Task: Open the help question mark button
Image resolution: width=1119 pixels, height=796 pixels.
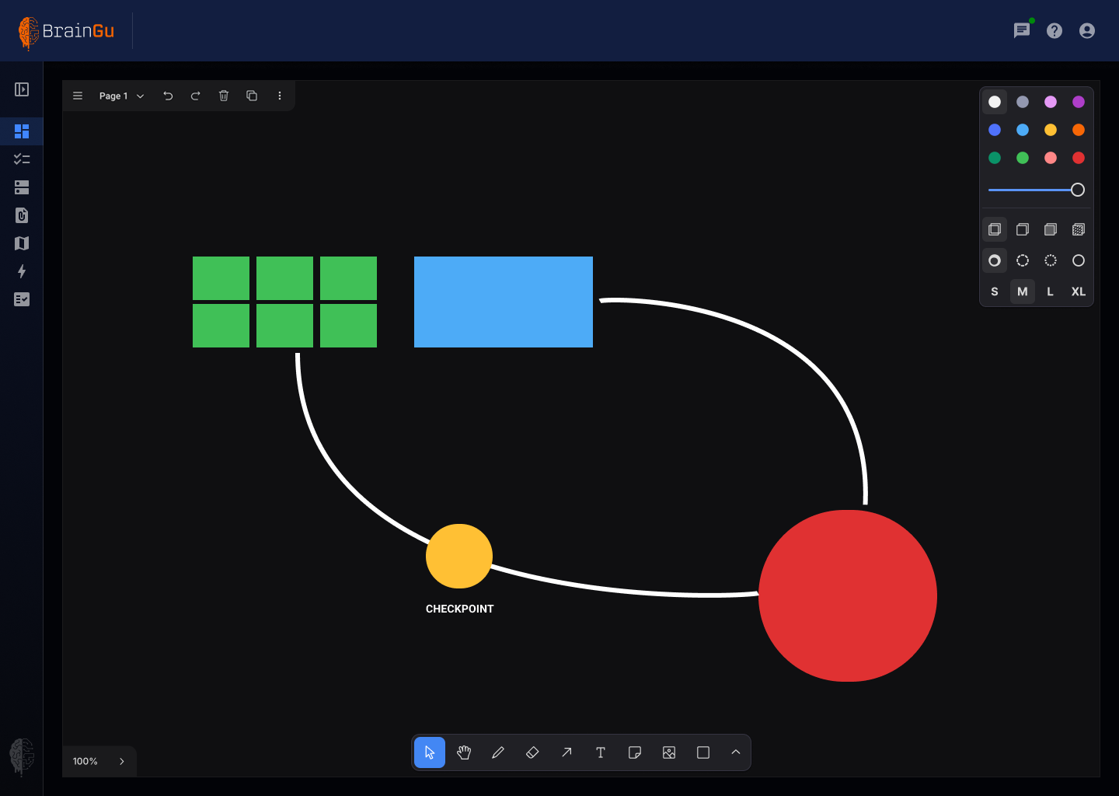Action: (1055, 30)
